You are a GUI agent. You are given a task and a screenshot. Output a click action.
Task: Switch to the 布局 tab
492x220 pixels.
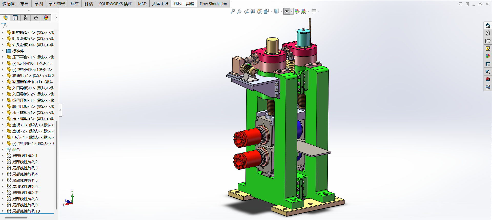pyautogui.click(x=24, y=4)
